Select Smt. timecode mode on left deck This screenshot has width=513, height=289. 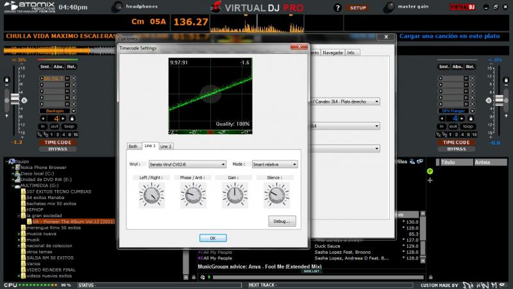click(x=45, y=67)
